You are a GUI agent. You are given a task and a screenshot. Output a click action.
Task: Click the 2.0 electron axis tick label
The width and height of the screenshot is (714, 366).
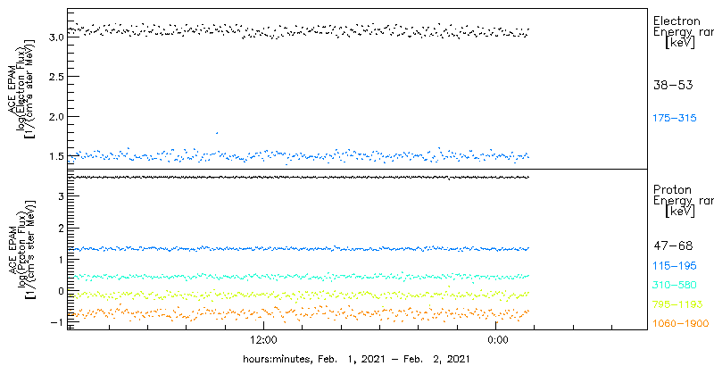click(x=54, y=117)
